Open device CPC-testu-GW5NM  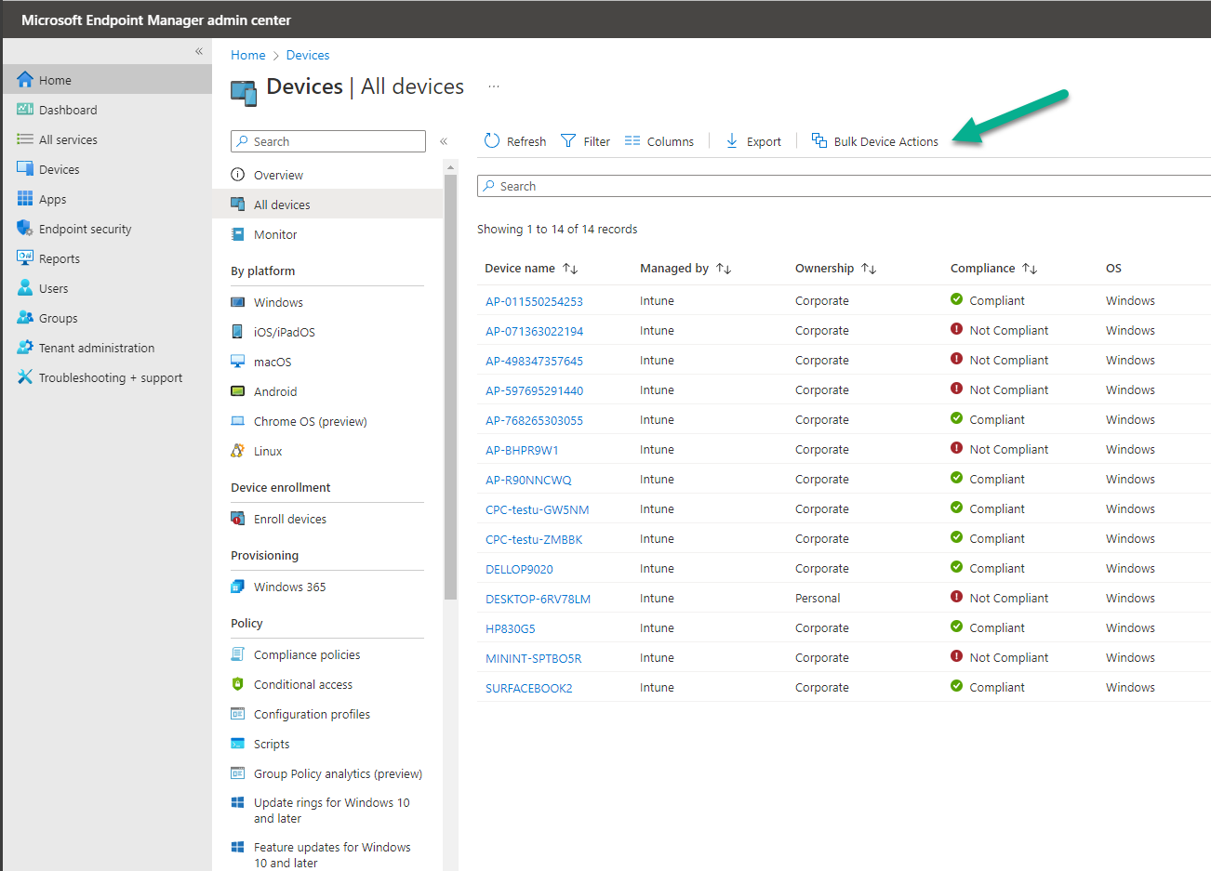tap(537, 509)
